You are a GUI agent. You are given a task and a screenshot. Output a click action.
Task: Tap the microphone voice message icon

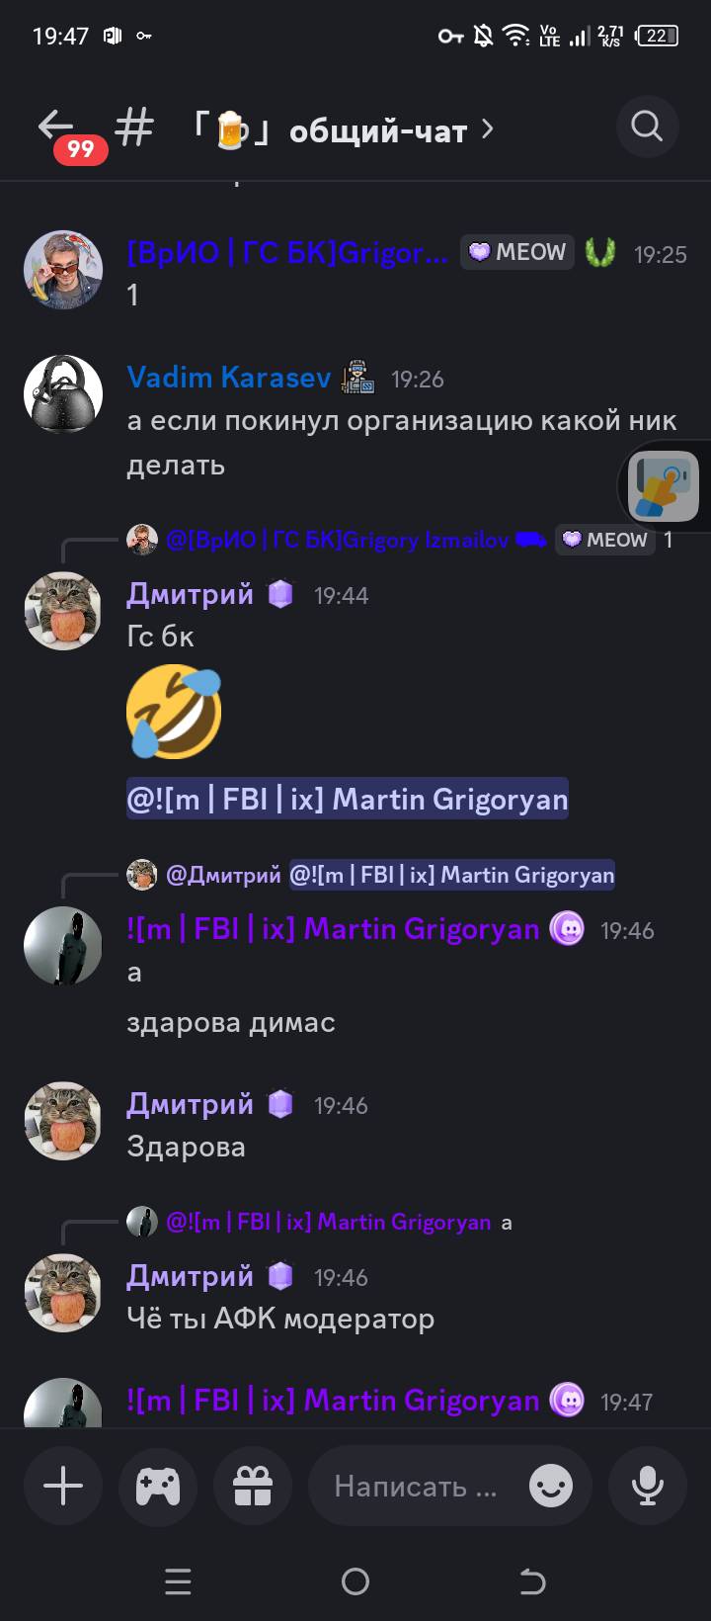click(x=648, y=1486)
